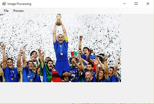Click the white wristband on raised arm
This screenshot has width=154, height=104.
[24, 51]
